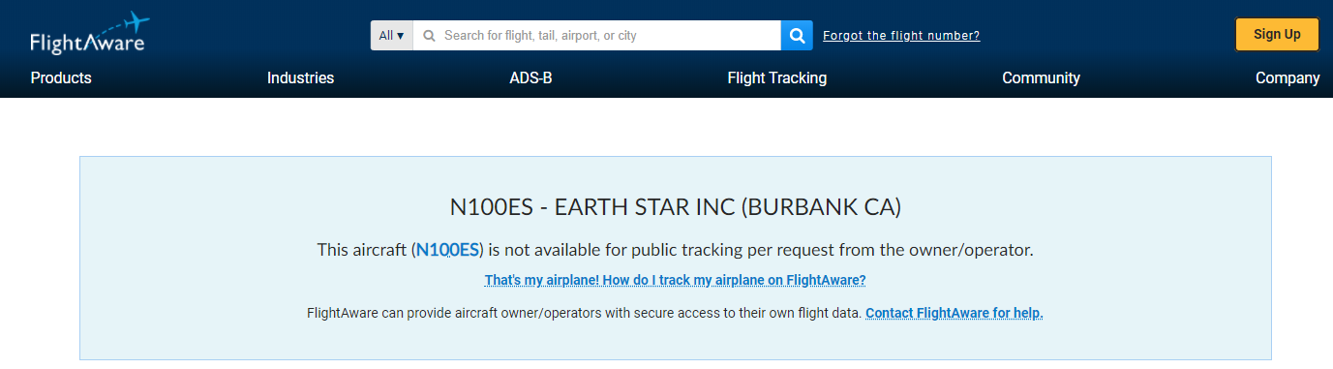1333x369 pixels.
Task: Open the Products menu
Action: pyautogui.click(x=61, y=78)
